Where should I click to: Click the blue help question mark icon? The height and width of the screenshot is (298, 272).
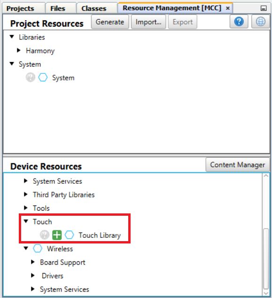click(x=239, y=22)
